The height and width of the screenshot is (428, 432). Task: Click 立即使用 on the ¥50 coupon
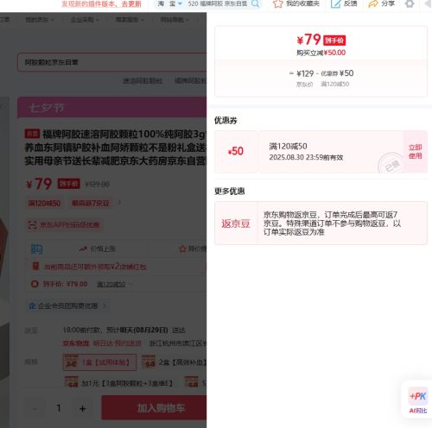(x=415, y=152)
